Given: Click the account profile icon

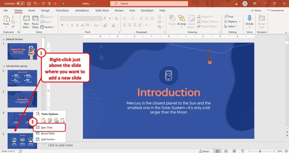Looking at the screenshot, I should click(245, 4).
